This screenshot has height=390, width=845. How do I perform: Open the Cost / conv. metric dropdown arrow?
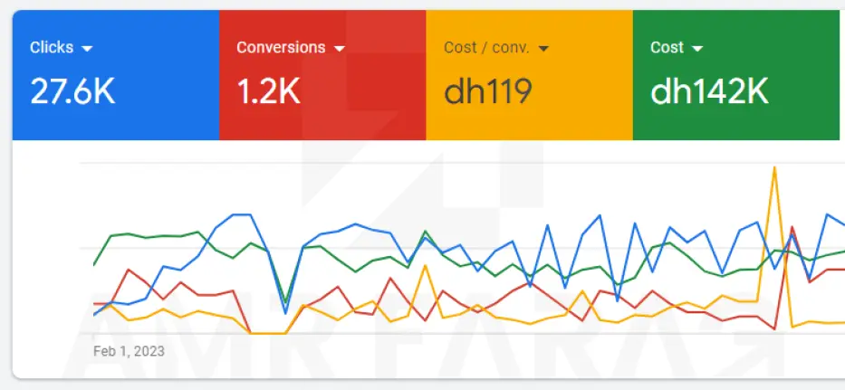tap(543, 49)
